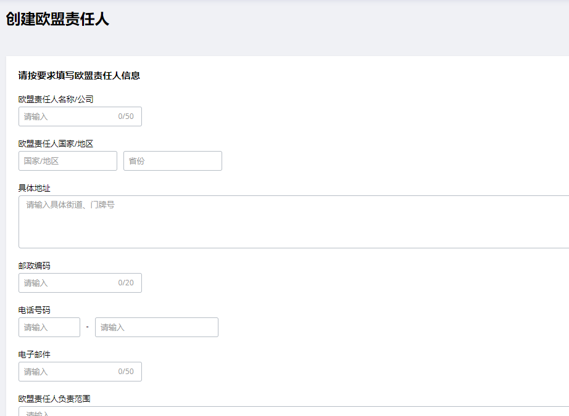Click the 具体地址 label text

(x=35, y=188)
